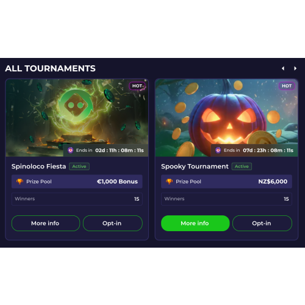Click the Spooky Tournament title
Screen dimensions: 305x305
pos(195,167)
